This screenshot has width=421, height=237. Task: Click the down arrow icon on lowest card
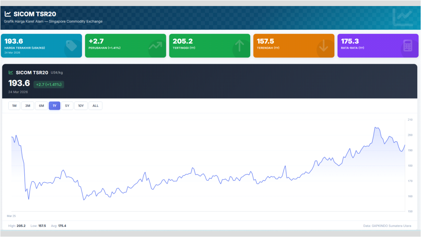(x=324, y=46)
